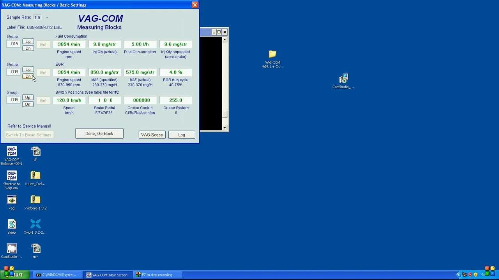Focus the group 015 number field
This screenshot has height=280, width=499.
[x=14, y=44]
